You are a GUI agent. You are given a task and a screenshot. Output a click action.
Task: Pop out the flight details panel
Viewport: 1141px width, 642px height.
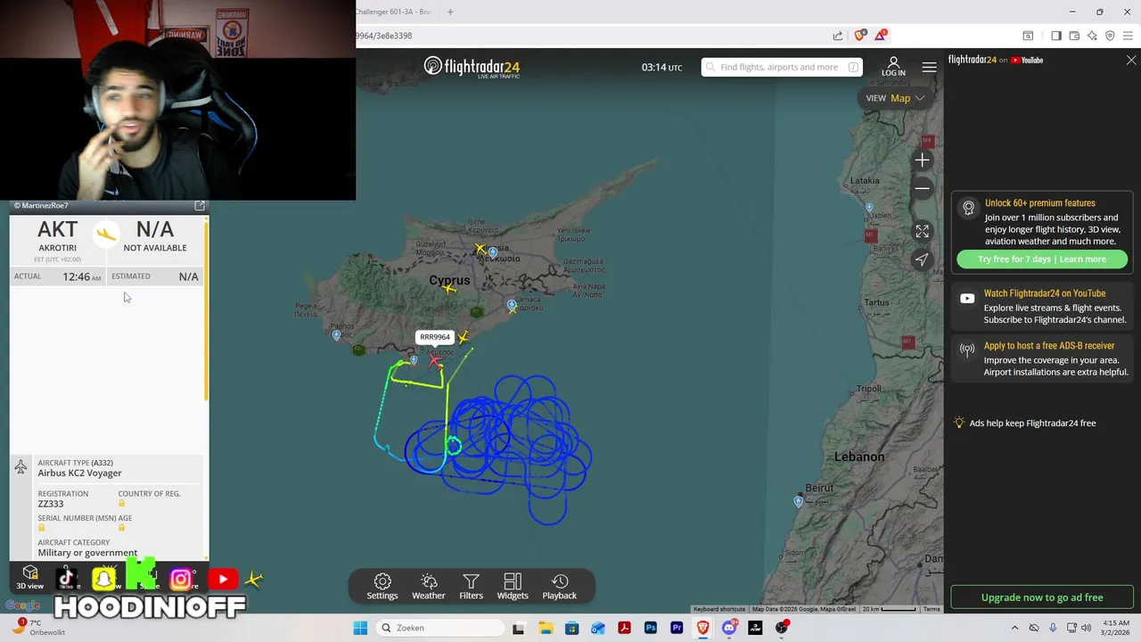(x=200, y=206)
